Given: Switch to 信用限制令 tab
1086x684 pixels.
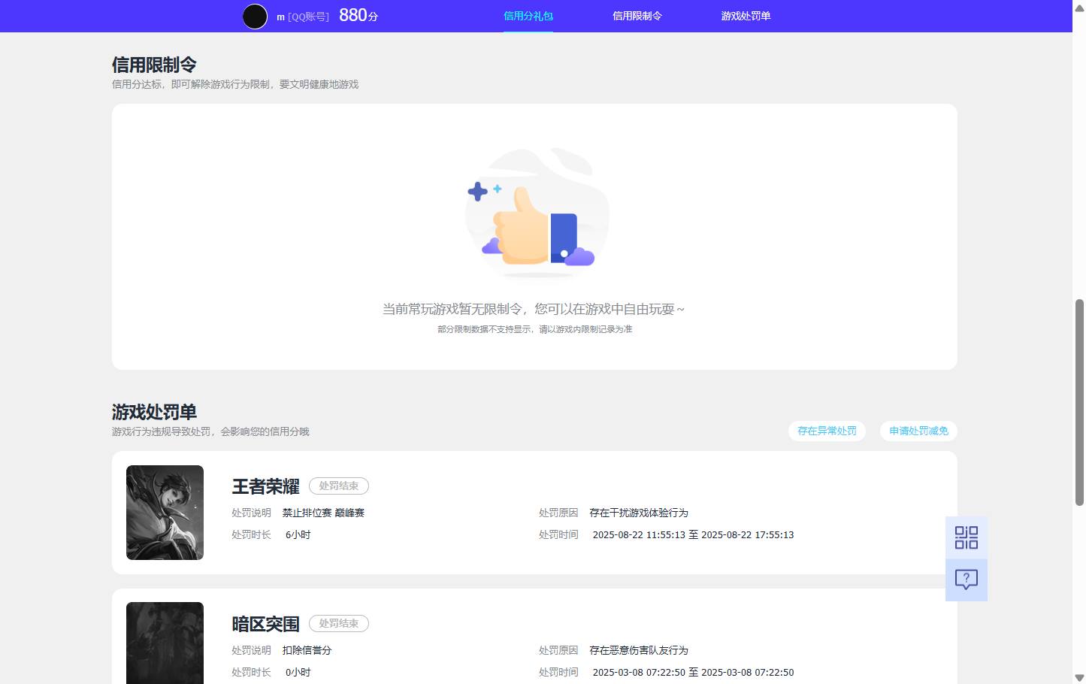Looking at the screenshot, I should 637,16.
